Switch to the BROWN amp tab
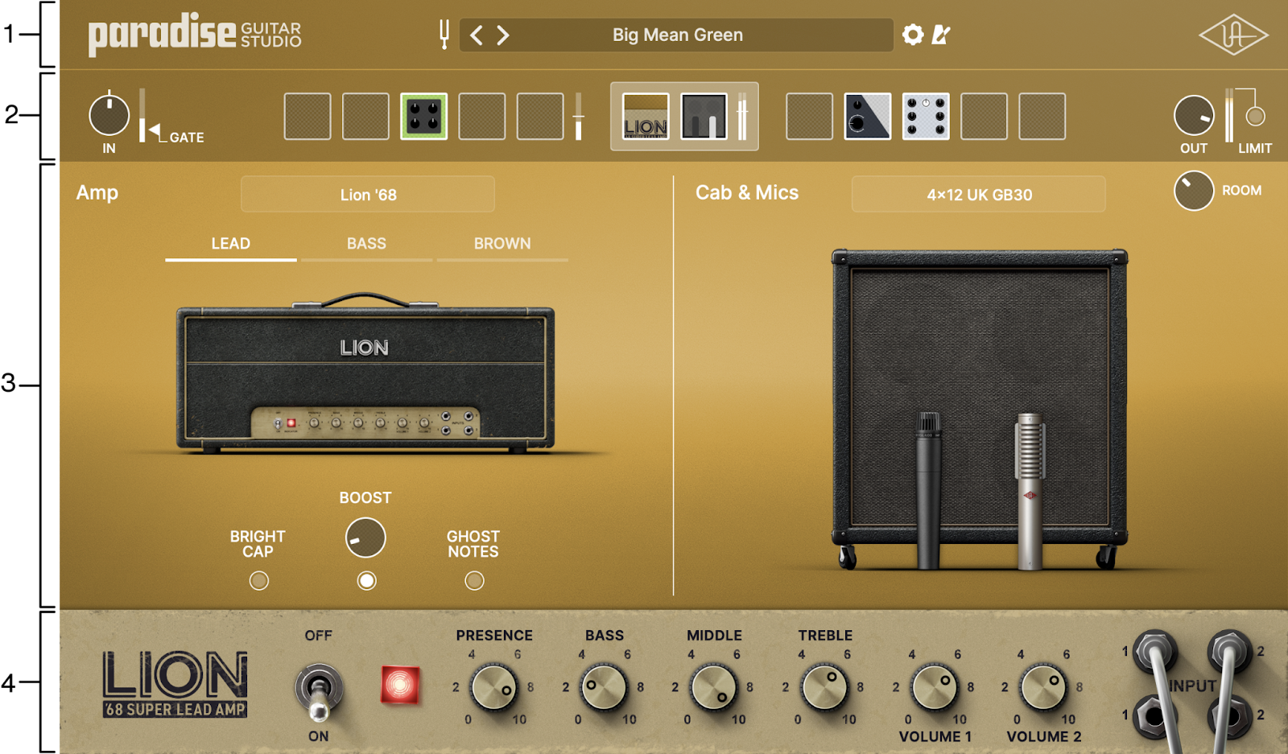1288x754 pixels. click(502, 244)
